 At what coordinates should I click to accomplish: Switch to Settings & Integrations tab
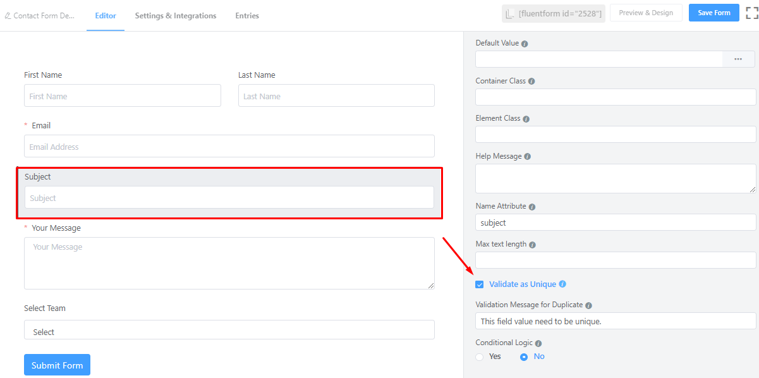pos(176,16)
